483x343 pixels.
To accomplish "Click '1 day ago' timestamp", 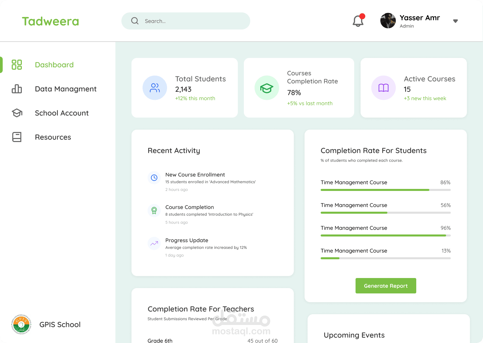I will tap(174, 255).
